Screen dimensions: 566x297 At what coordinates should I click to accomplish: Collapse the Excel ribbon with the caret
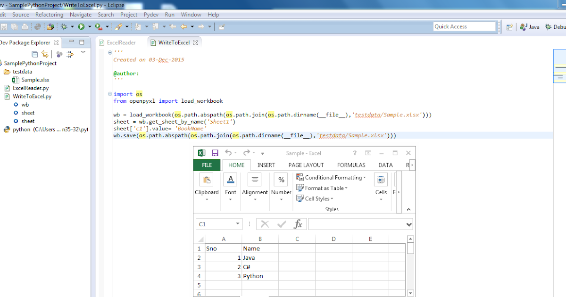(x=408, y=209)
